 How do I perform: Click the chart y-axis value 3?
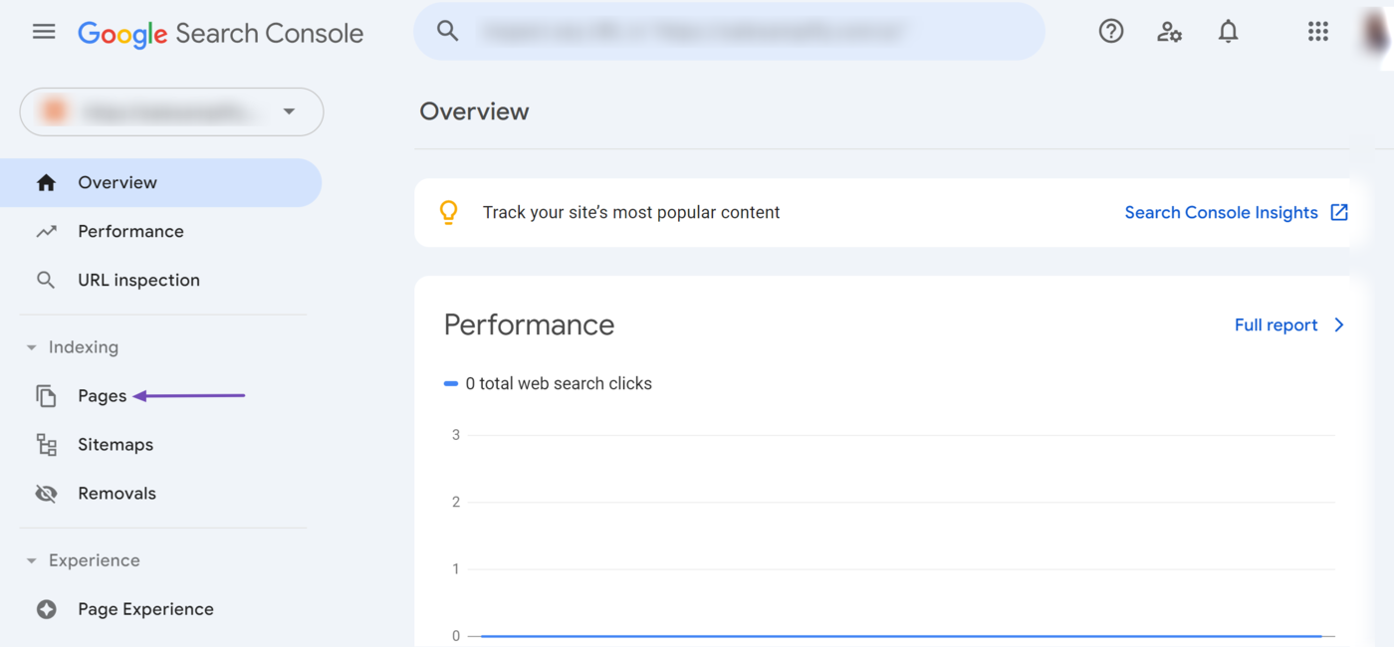pos(456,435)
